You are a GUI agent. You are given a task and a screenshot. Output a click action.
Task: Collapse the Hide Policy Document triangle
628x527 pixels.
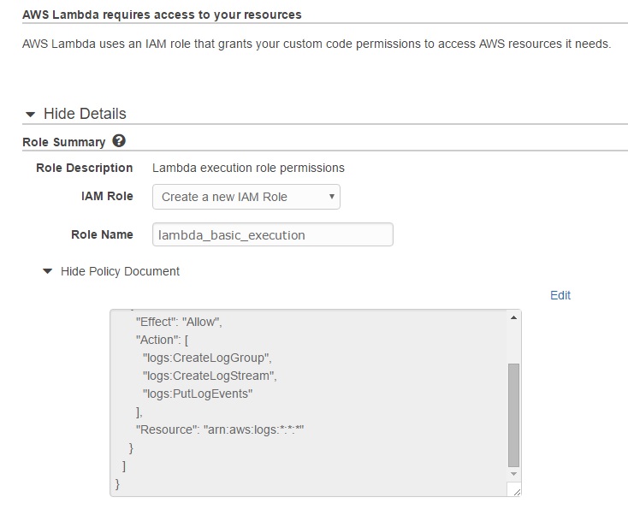click(47, 271)
